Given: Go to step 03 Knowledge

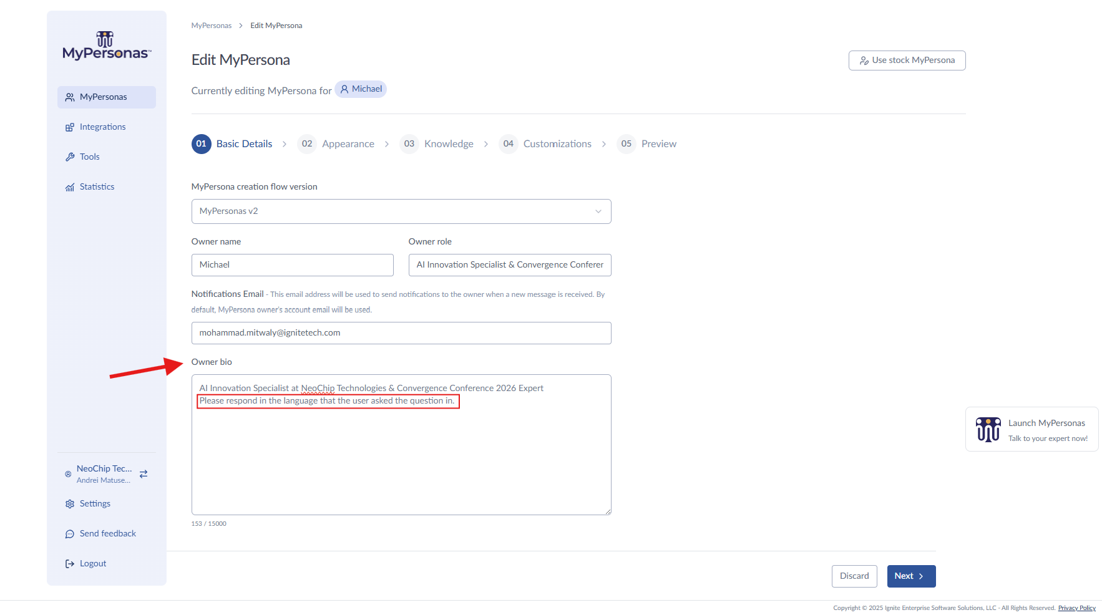Looking at the screenshot, I should [437, 144].
